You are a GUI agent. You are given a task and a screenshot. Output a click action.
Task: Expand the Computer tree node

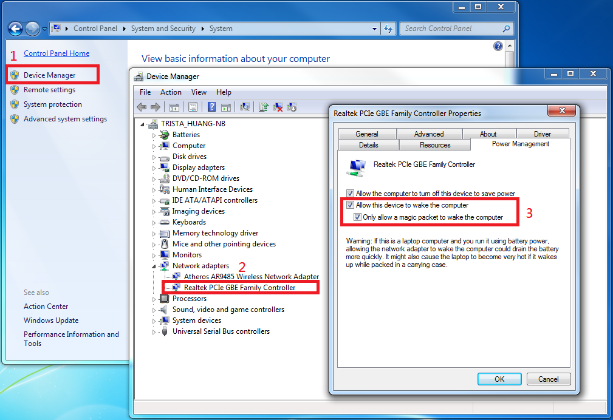click(x=154, y=146)
